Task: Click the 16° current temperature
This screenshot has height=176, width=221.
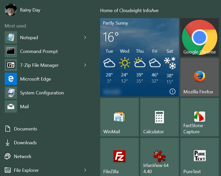Action: pos(110,37)
